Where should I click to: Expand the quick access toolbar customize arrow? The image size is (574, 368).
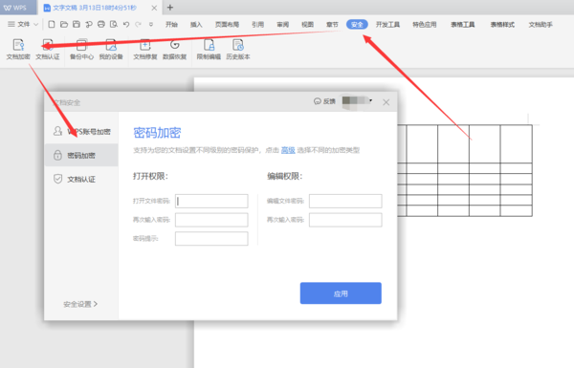point(151,25)
